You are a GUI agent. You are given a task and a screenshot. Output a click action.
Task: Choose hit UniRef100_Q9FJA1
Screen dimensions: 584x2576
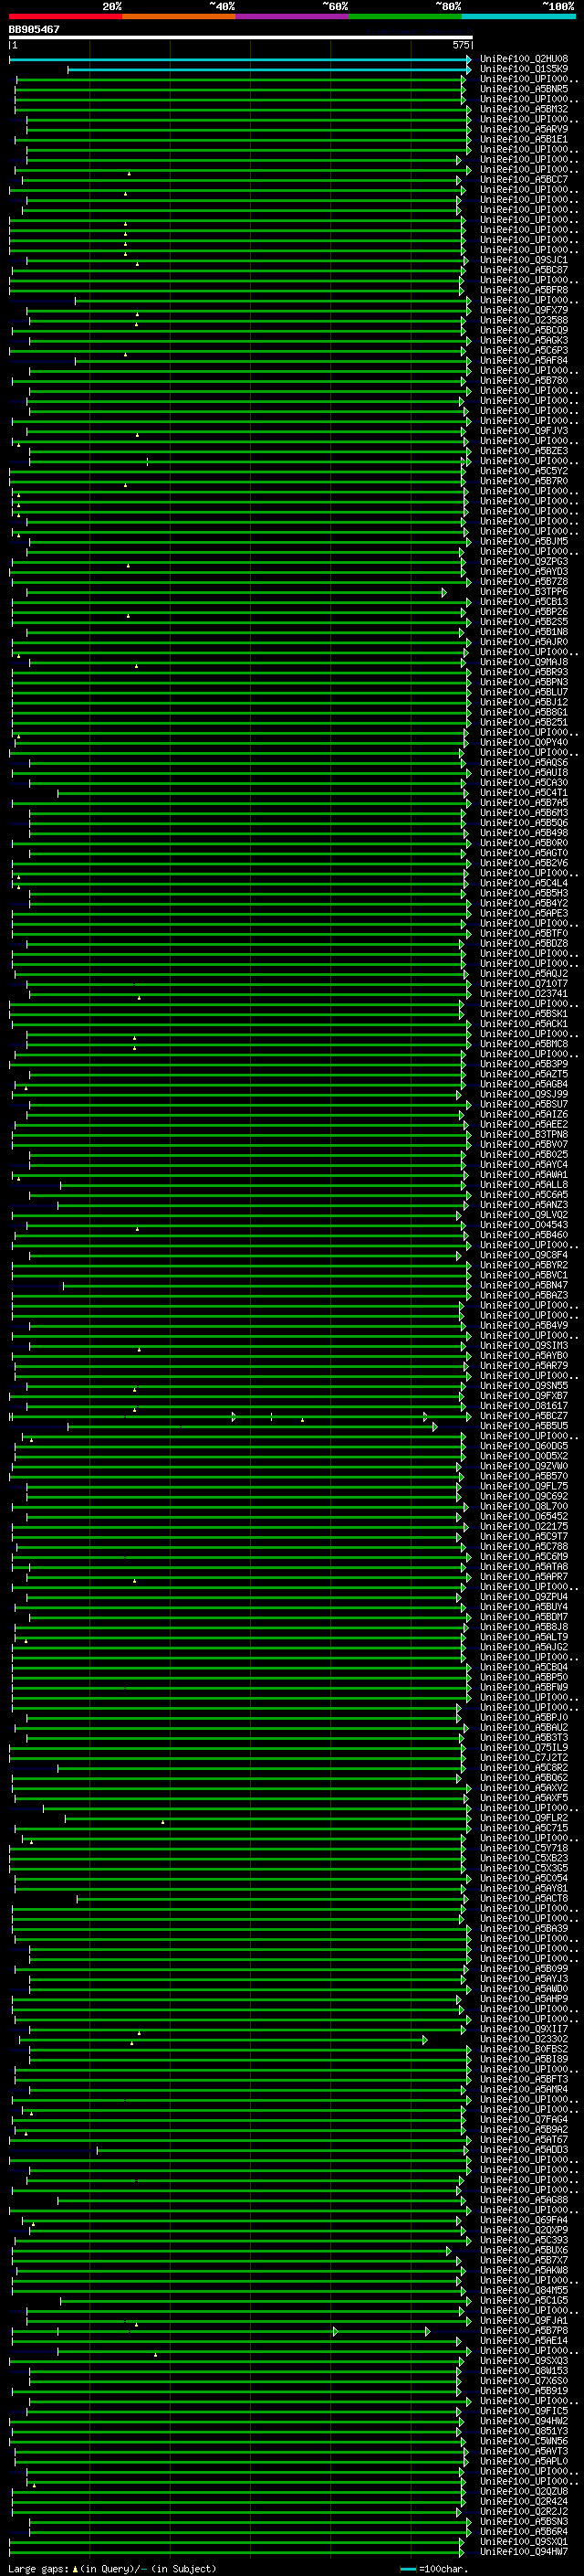[x=524, y=2320]
